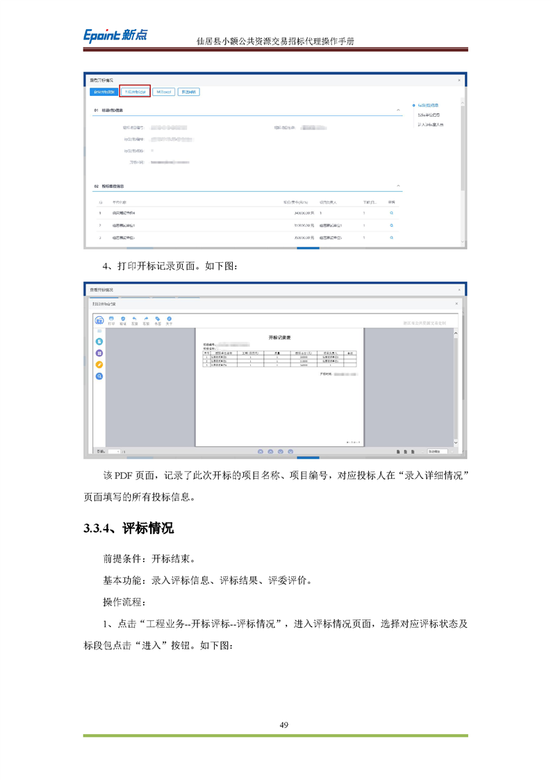Click the text 操作流程：
The image size is (551, 780).
pyautogui.click(x=124, y=602)
